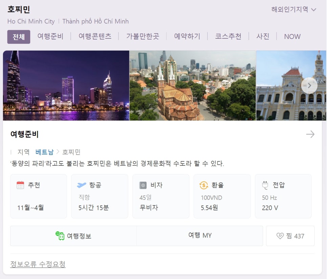
Task: Open the 해외인기지역 dropdown
Action: point(293,9)
